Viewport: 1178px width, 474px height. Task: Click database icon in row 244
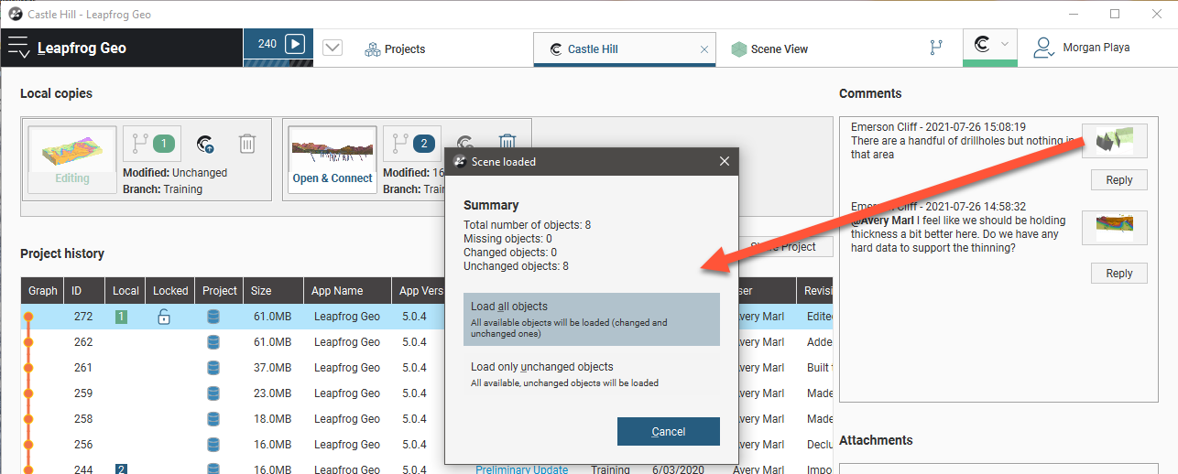(213, 469)
